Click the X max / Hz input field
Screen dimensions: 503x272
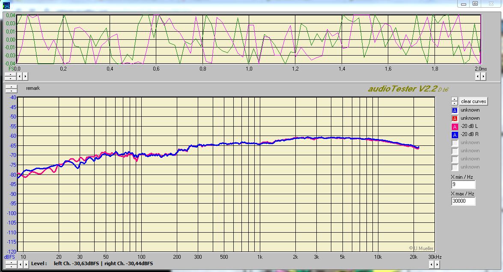[463, 201]
